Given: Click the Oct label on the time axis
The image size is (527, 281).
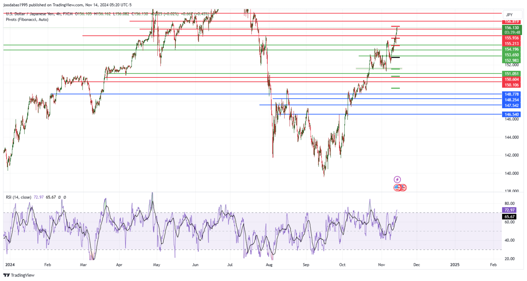Looking at the screenshot, I should [x=342, y=265].
